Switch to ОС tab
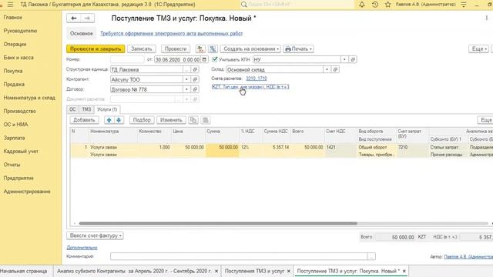 pos(72,109)
